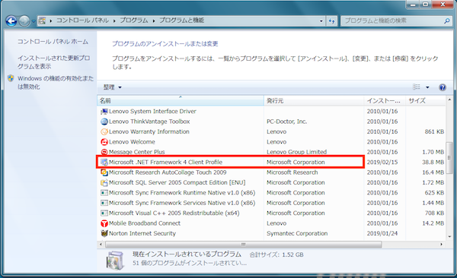The width and height of the screenshot is (457, 278).
Task: Select Microsoft Sync Framework Runtime Native v1.0 name
Action: pyautogui.click(x=182, y=193)
